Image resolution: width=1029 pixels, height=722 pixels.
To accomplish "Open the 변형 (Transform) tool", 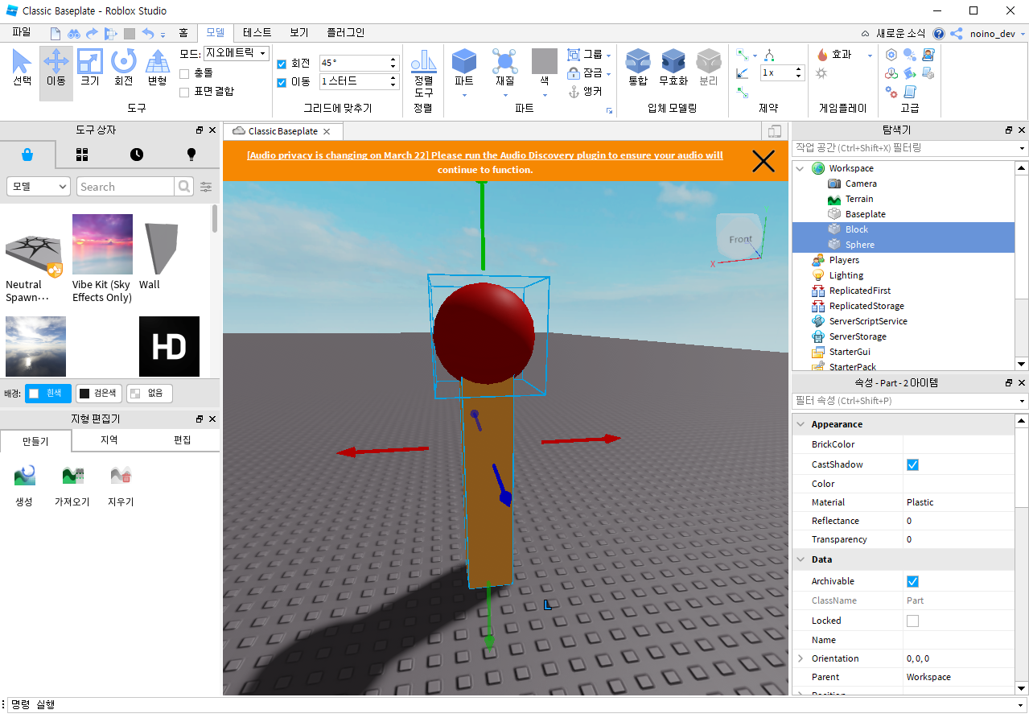I will point(157,68).
